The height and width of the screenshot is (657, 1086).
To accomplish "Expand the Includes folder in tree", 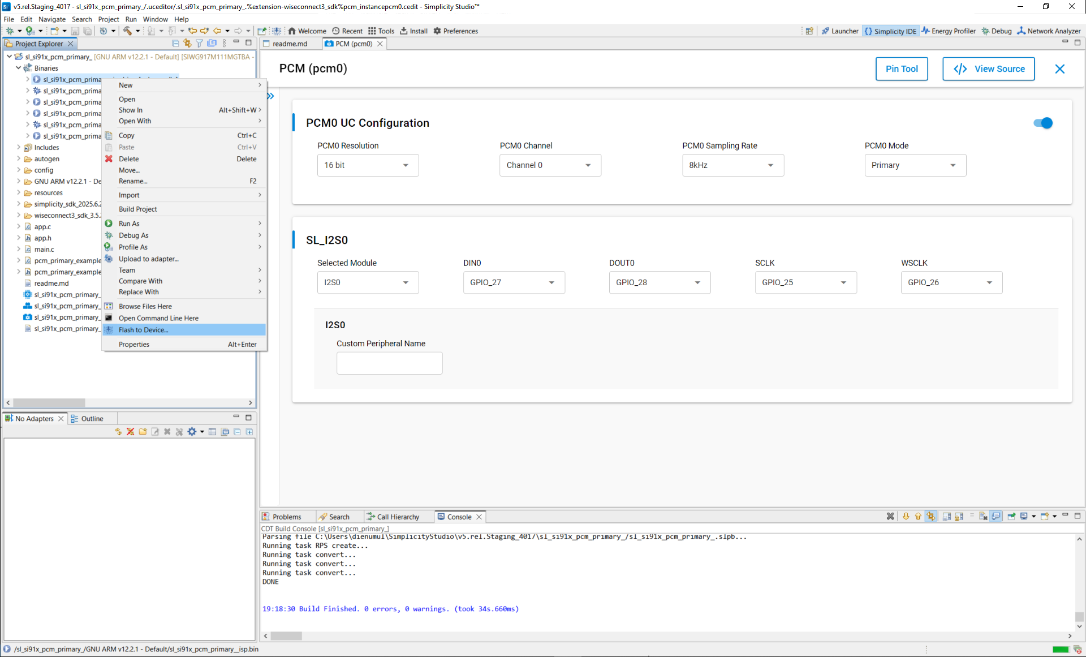I will tap(19, 148).
